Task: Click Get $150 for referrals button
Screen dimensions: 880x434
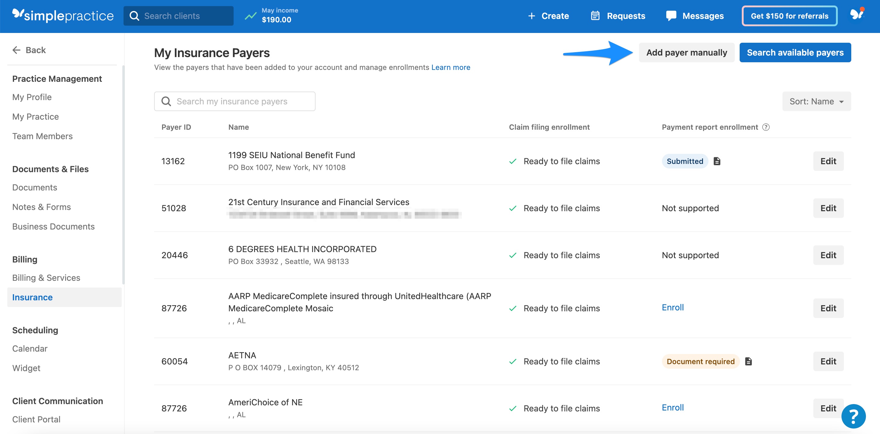Action: pyautogui.click(x=789, y=16)
